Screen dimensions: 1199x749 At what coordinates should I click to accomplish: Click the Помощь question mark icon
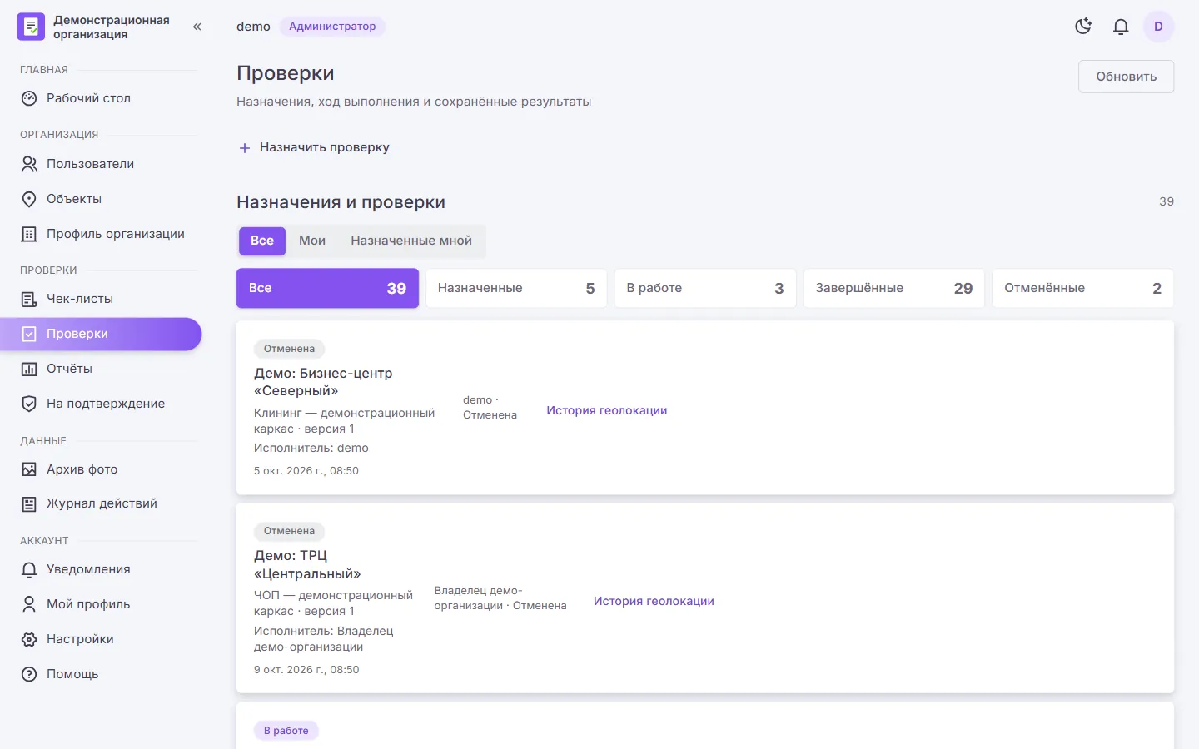pos(29,674)
